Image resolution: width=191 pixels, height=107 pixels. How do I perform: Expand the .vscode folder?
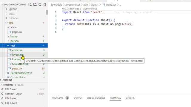pyautogui.click(x=7, y=18)
